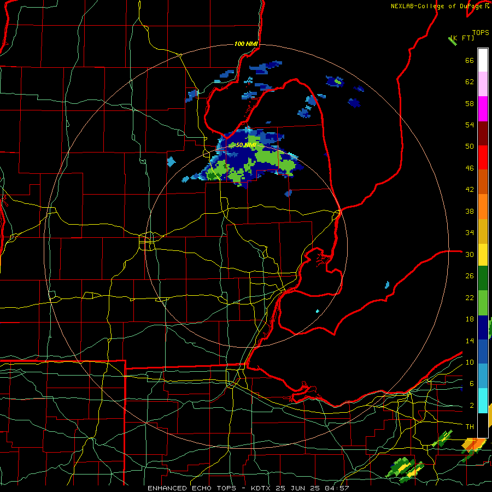
Task: Click the orange echo at the bottom right edge
Action: coord(474,444)
